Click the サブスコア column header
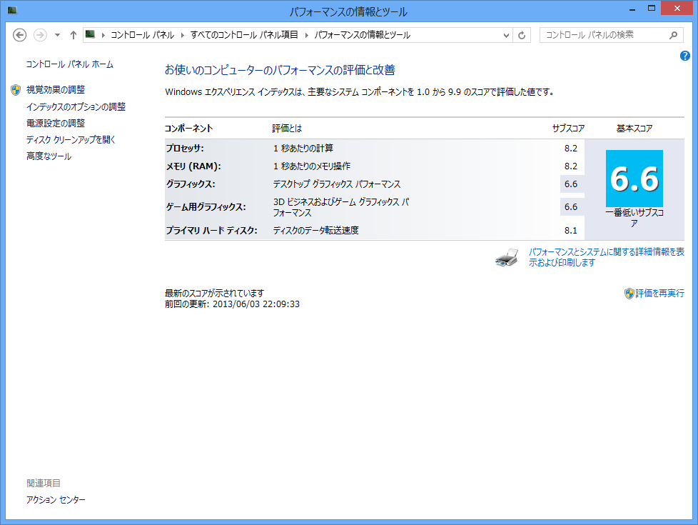698x525 pixels. click(568, 129)
